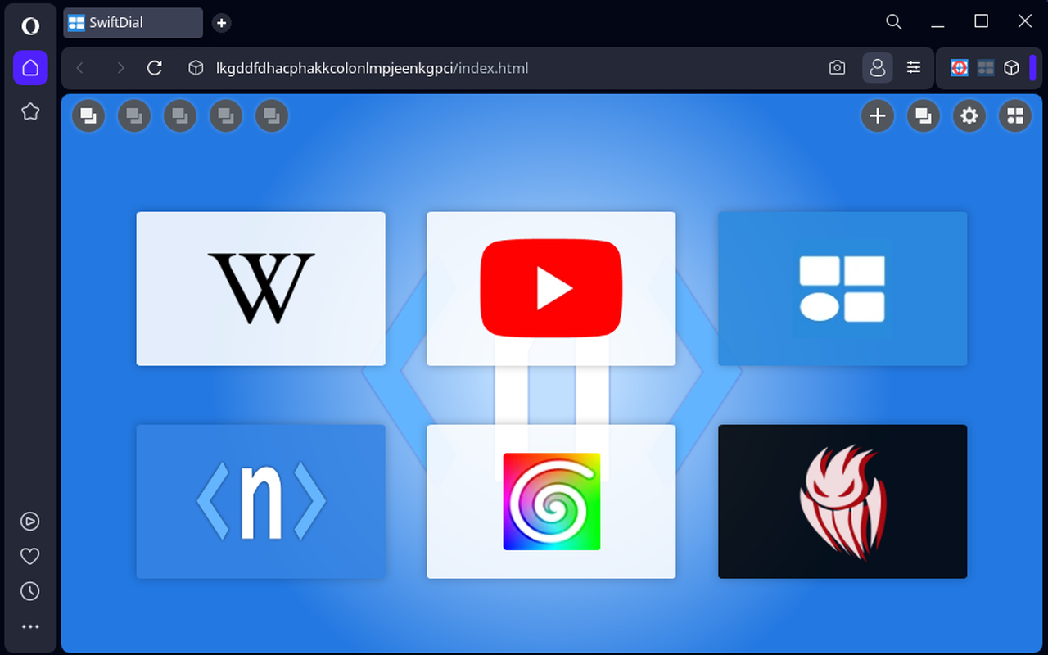Viewport: 1048px width, 655px height.
Task: Click the purple bar at the toolbar end
Action: pos(1032,68)
